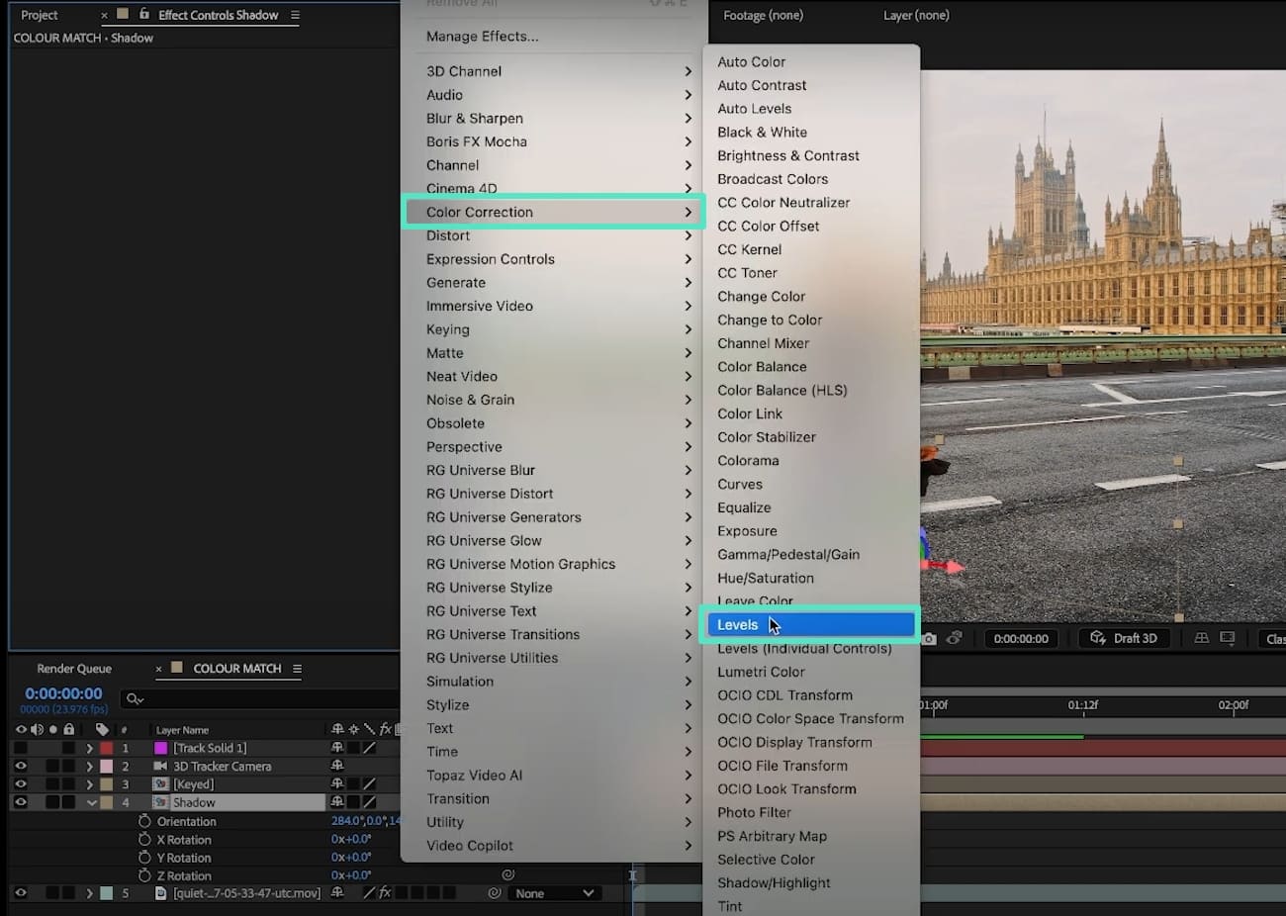
Task: Click the parent pick whip for layer 5
Action: click(494, 893)
